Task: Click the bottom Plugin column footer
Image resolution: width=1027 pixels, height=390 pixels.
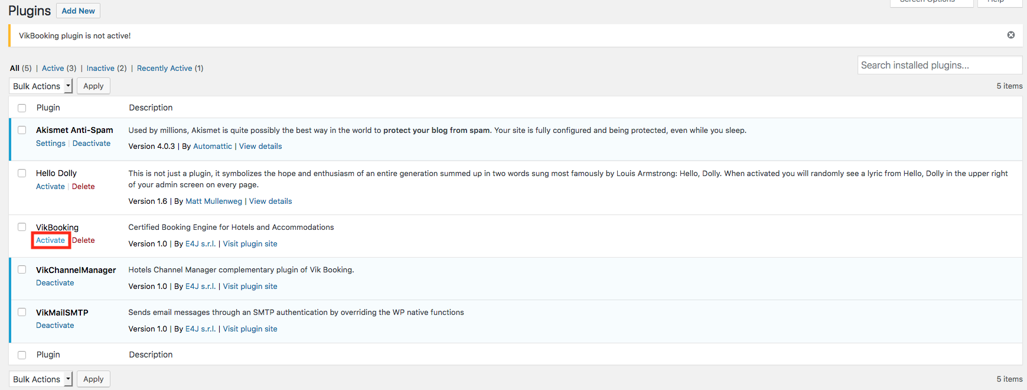Action: tap(48, 355)
